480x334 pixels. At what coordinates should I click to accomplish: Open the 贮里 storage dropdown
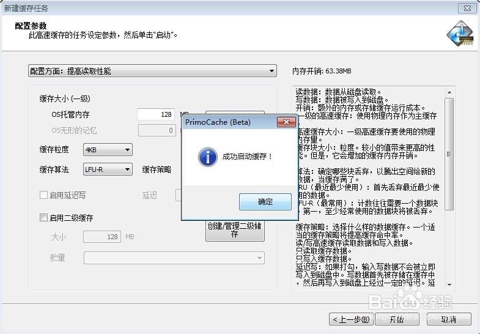point(174,258)
